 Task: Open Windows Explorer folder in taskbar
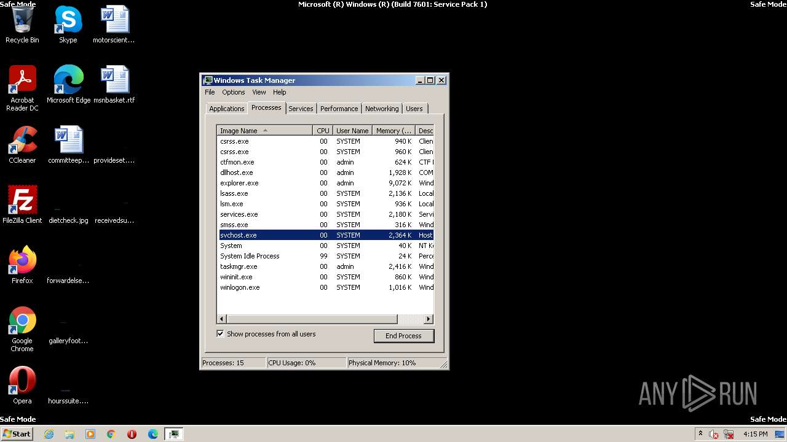click(69, 434)
